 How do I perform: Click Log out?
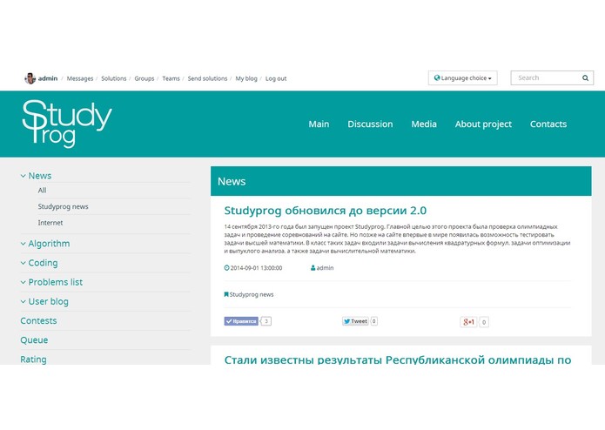(x=276, y=78)
